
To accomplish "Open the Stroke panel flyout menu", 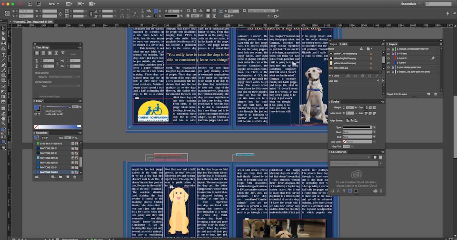I will click(383, 102).
